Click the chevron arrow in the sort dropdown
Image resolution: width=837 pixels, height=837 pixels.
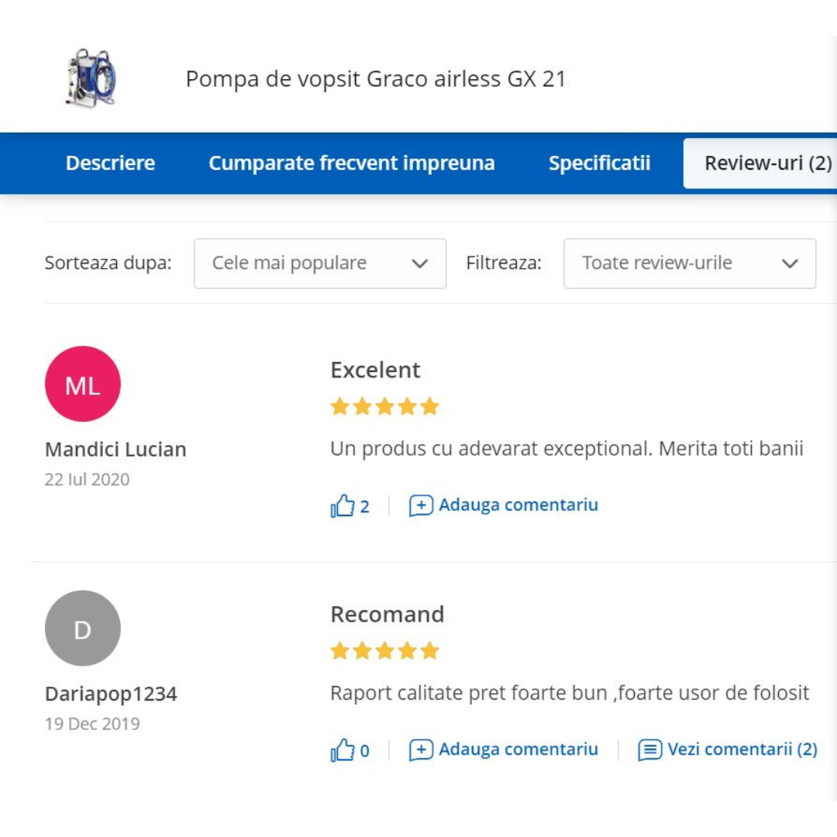pyautogui.click(x=420, y=263)
